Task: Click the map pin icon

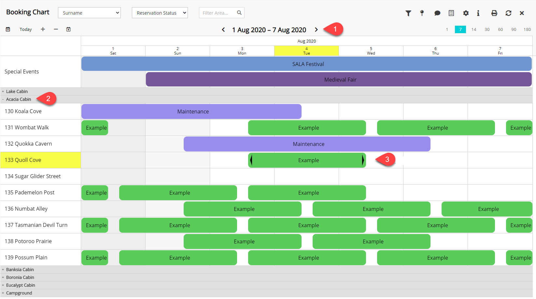Action: 422,13
